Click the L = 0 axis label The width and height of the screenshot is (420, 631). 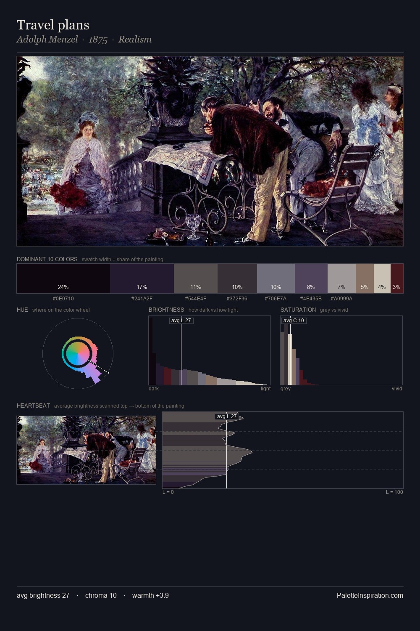click(168, 492)
